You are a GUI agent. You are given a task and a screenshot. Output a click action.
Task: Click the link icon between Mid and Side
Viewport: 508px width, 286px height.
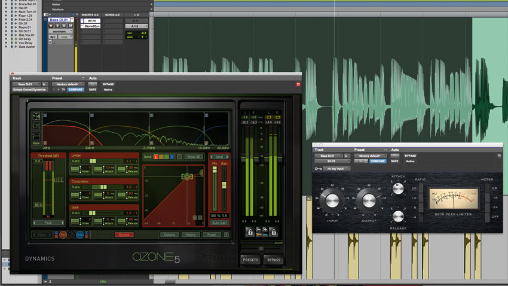pos(71,235)
